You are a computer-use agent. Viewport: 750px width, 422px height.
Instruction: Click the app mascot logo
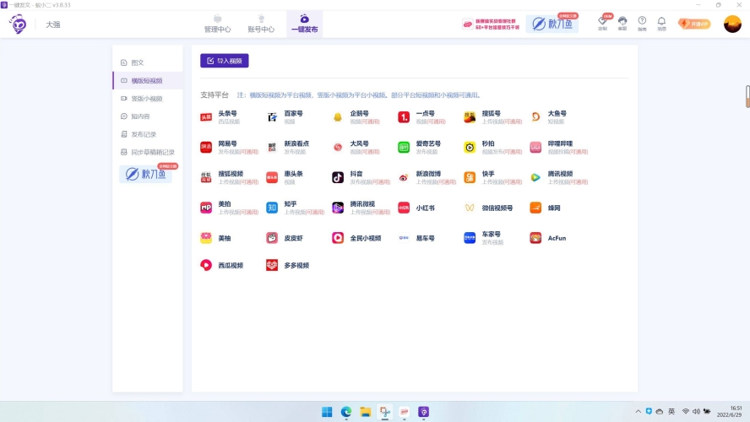tap(19, 24)
